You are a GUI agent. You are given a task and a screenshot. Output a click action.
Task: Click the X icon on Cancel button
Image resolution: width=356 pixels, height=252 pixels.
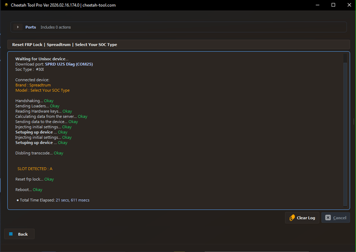[x=328, y=218]
